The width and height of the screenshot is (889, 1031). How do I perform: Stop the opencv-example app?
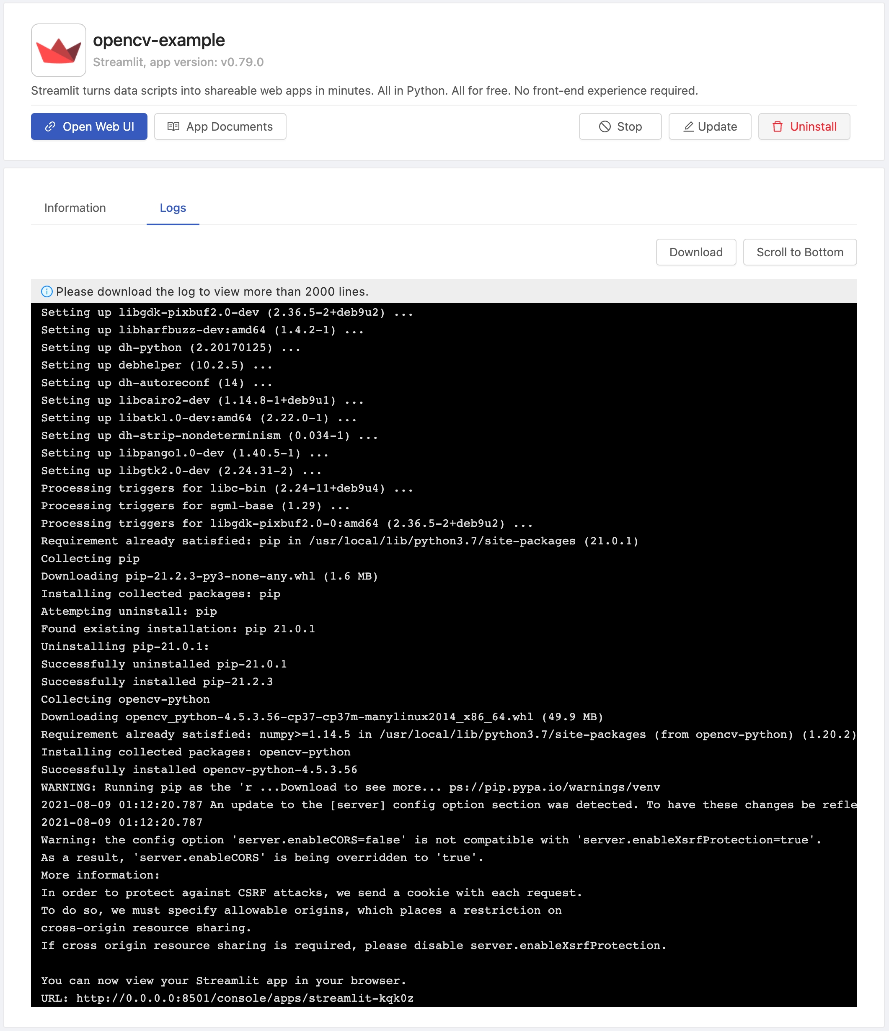[x=620, y=126]
